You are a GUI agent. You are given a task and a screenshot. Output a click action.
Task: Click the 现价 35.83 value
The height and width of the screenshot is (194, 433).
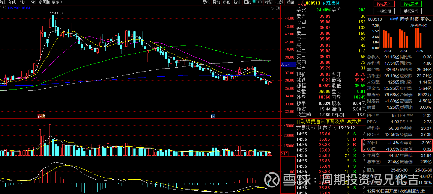pos(325,74)
